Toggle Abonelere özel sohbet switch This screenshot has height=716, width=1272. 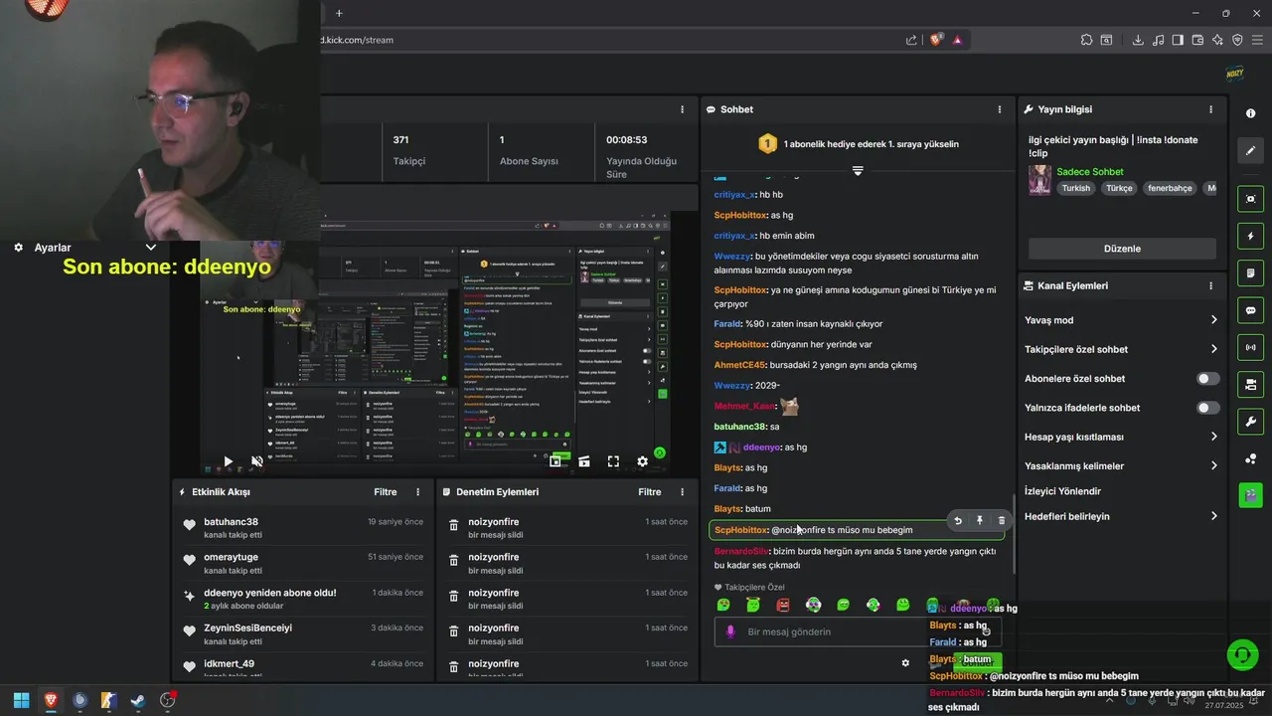pos(1207,379)
